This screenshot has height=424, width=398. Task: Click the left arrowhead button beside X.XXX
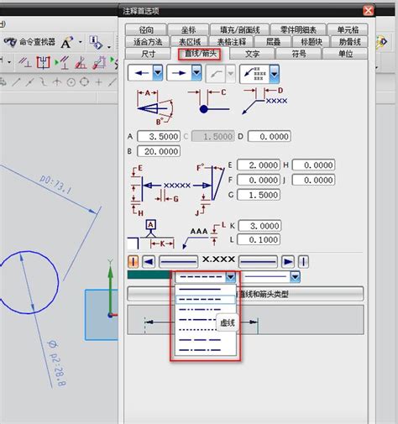tap(149, 262)
